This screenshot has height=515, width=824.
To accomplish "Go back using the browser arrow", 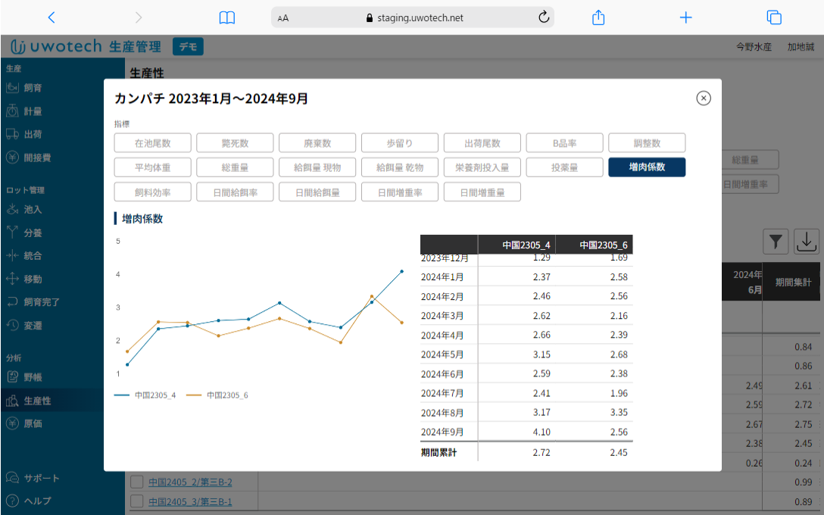I will pos(51,17).
